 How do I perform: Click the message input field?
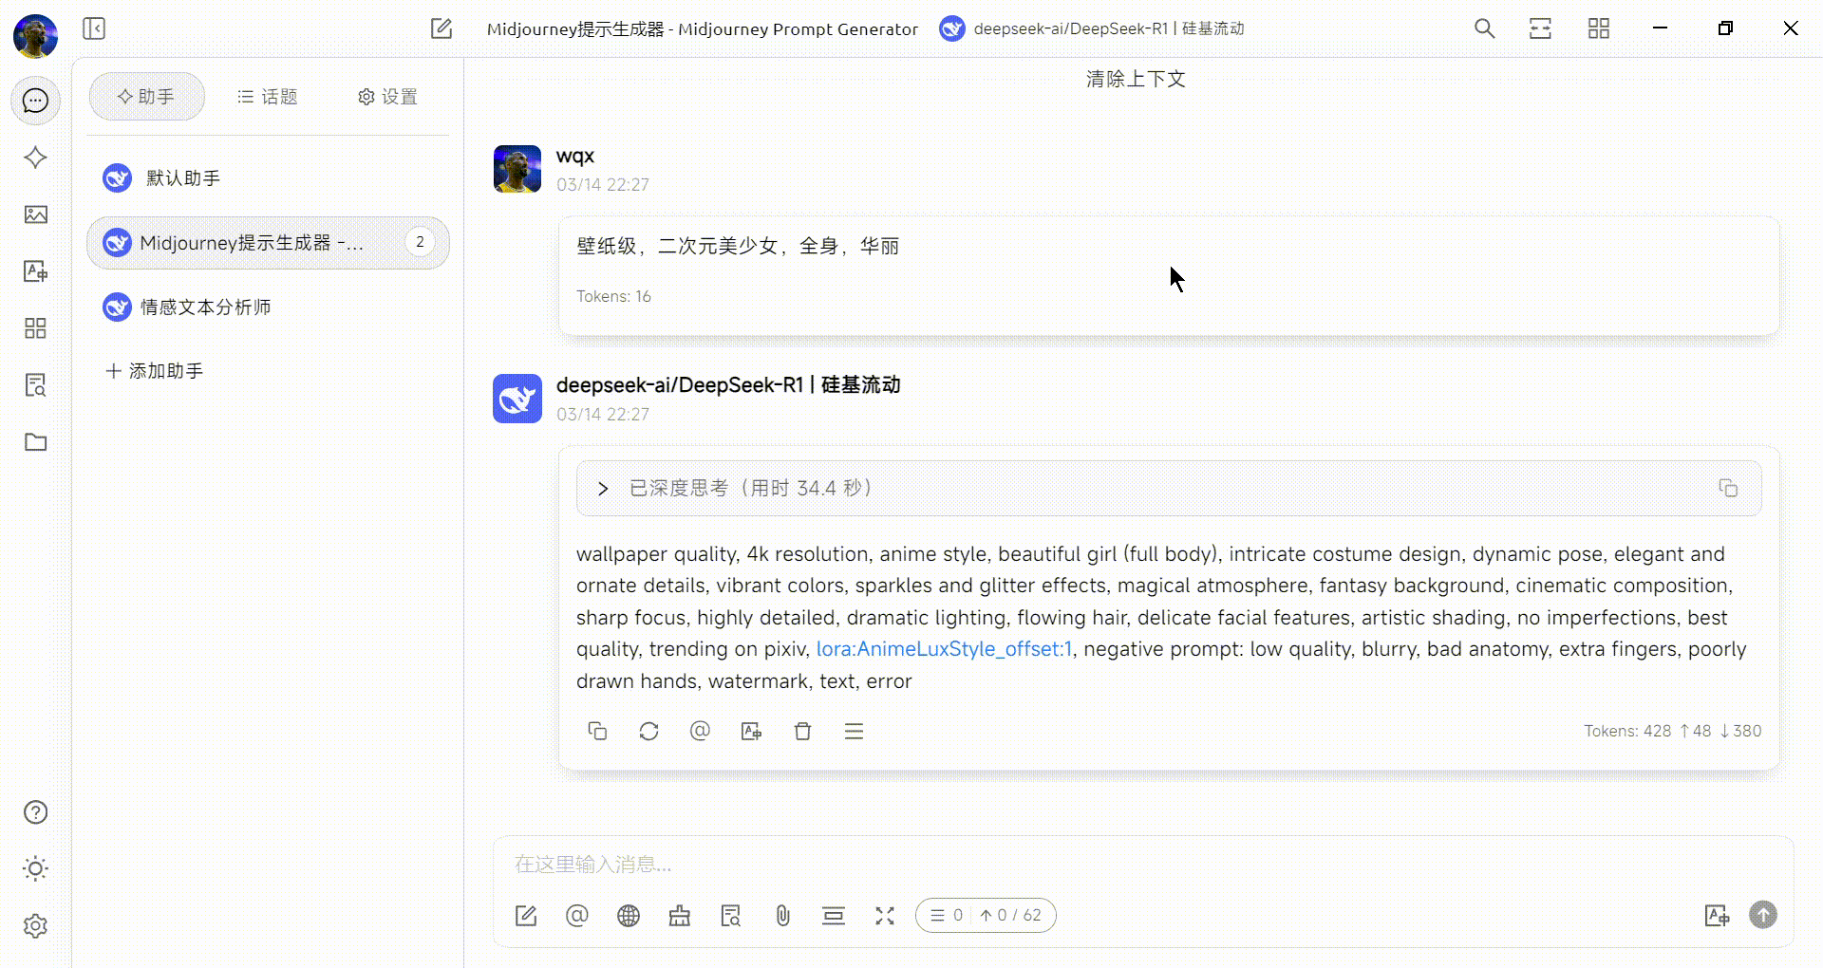[1143, 865]
